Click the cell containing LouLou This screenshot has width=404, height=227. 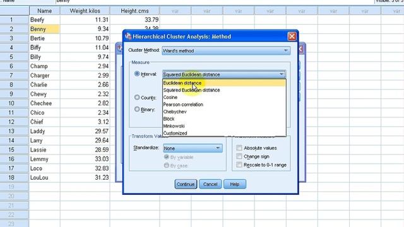pos(45,178)
